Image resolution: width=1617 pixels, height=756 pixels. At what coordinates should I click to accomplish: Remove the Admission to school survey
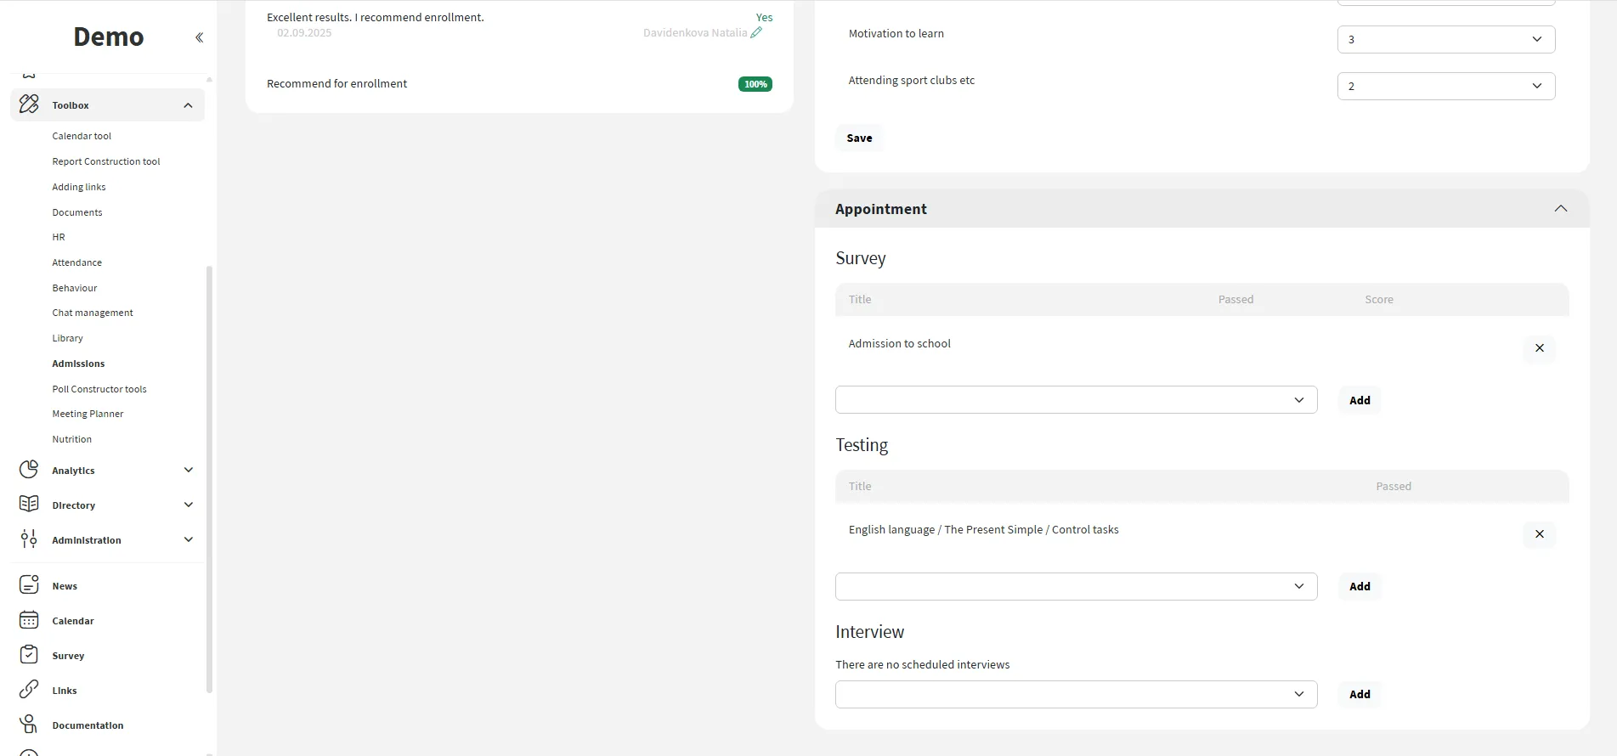(x=1539, y=348)
